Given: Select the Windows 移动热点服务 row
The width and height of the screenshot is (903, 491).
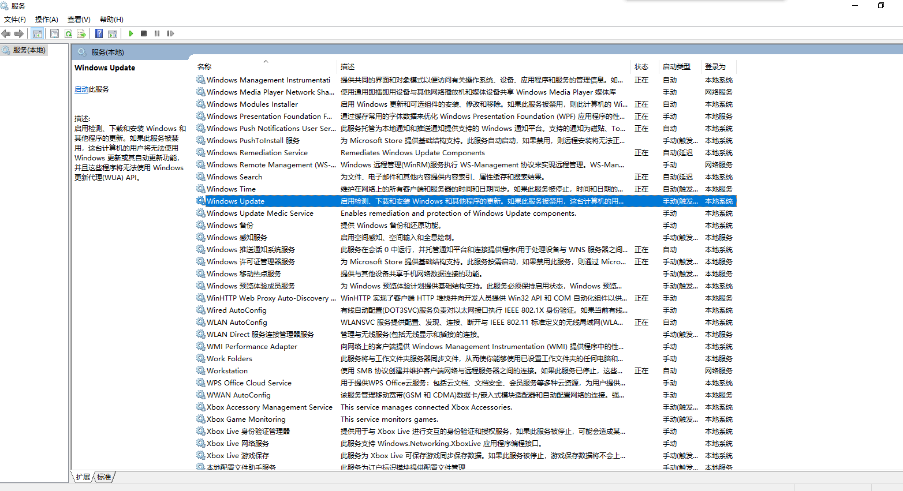Looking at the screenshot, I should tap(466, 273).
